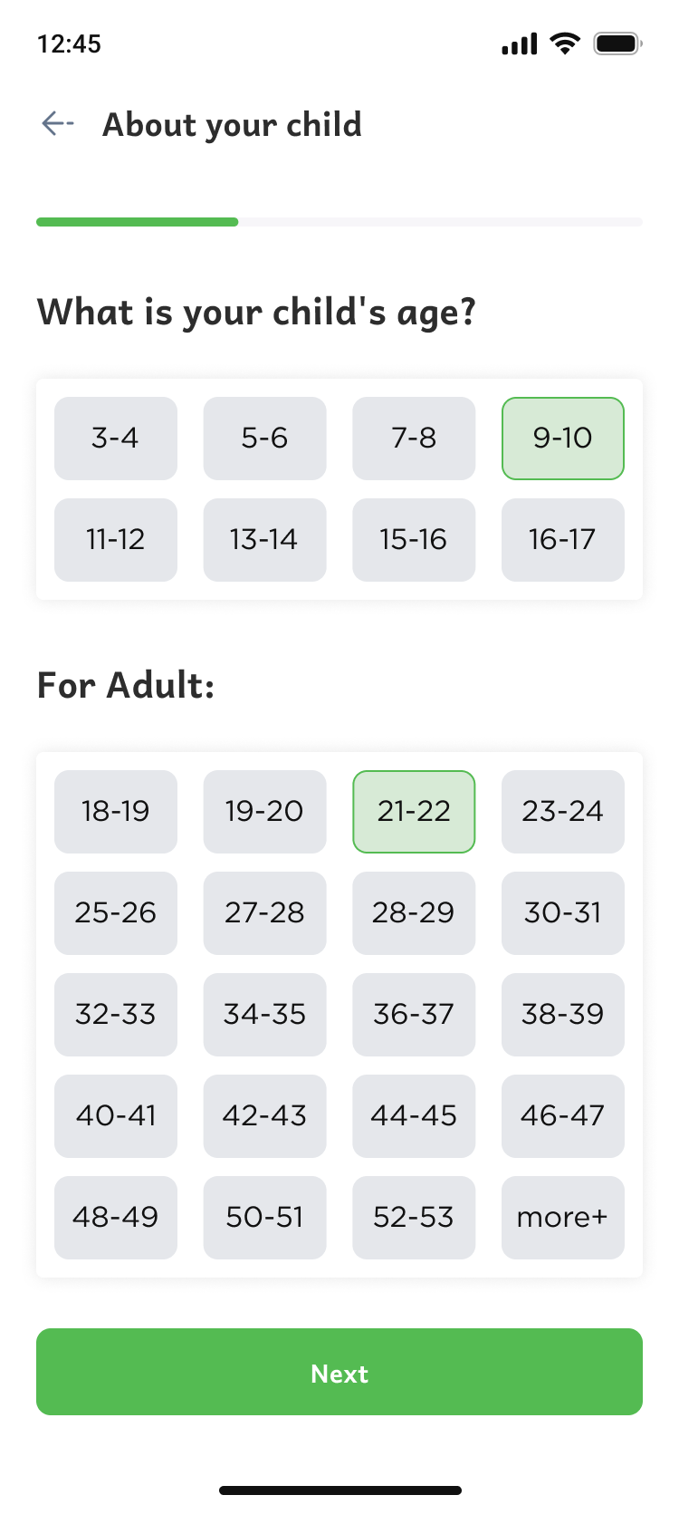
Task: Tap the cellular signal bars icon
Action: [x=520, y=43]
